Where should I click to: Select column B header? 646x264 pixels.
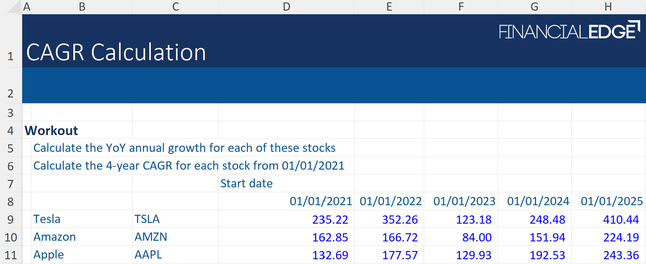pos(82,7)
